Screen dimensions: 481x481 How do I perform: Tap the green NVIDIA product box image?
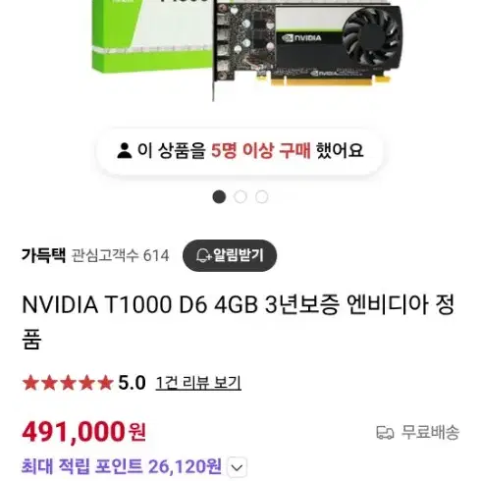pos(152,36)
